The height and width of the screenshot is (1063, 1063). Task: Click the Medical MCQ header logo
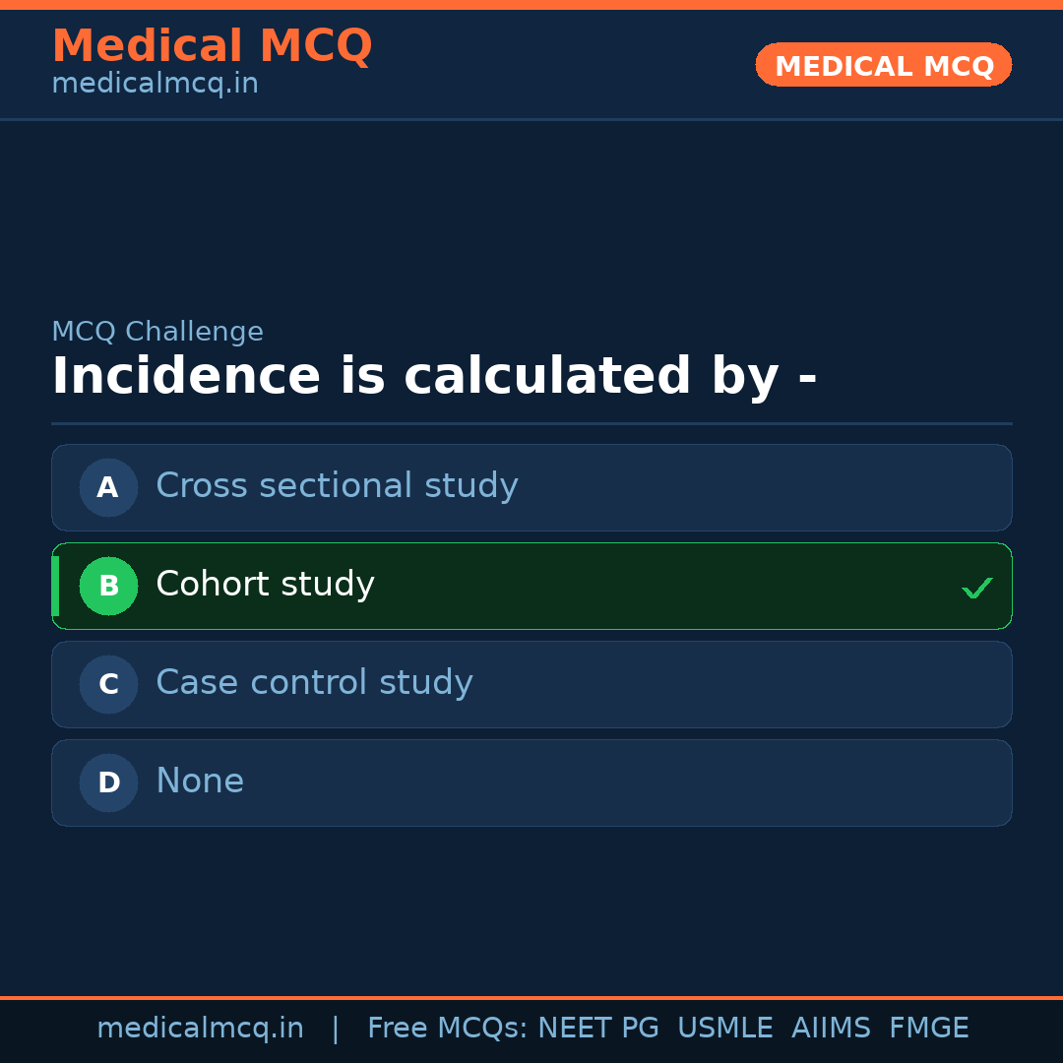pos(212,45)
